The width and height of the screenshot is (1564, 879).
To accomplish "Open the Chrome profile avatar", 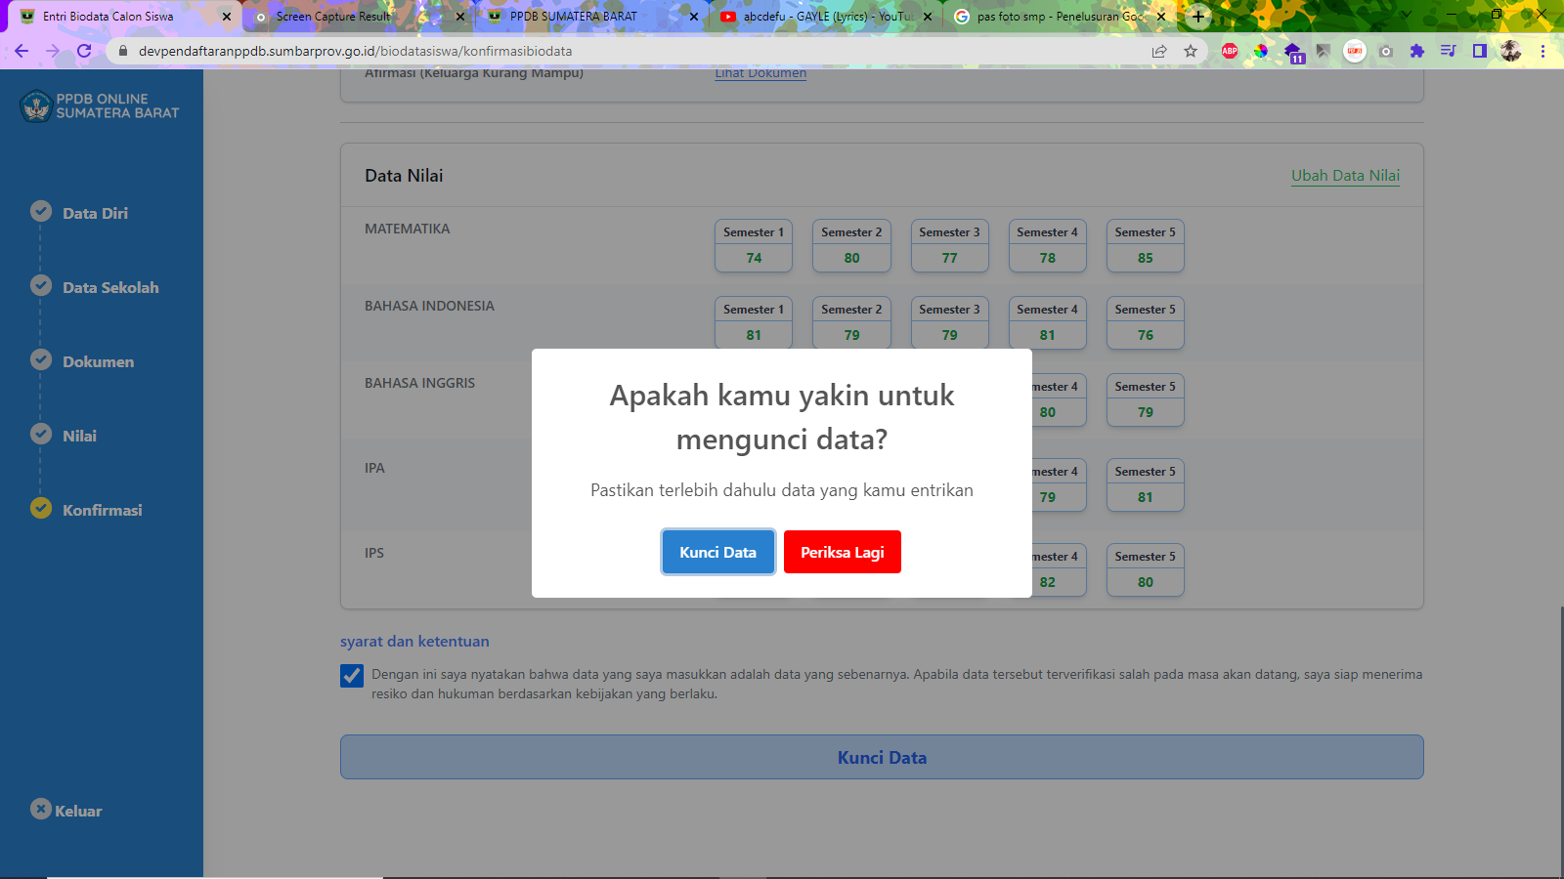I will [1511, 51].
